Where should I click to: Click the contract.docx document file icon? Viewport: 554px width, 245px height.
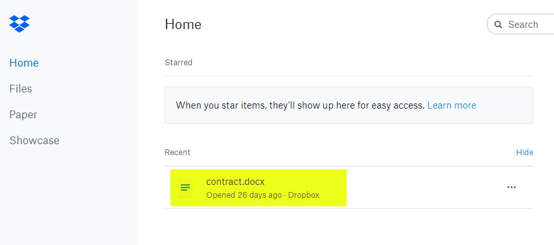[x=185, y=187]
